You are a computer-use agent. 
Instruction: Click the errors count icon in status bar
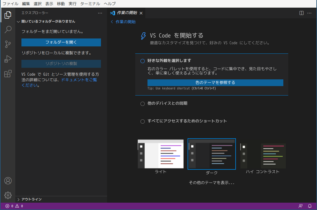[7, 206]
